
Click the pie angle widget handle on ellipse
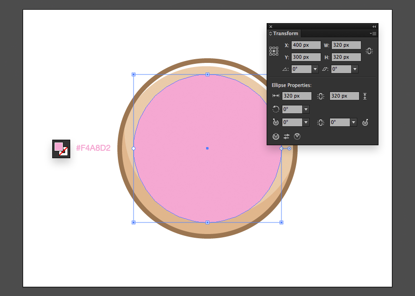point(289,148)
